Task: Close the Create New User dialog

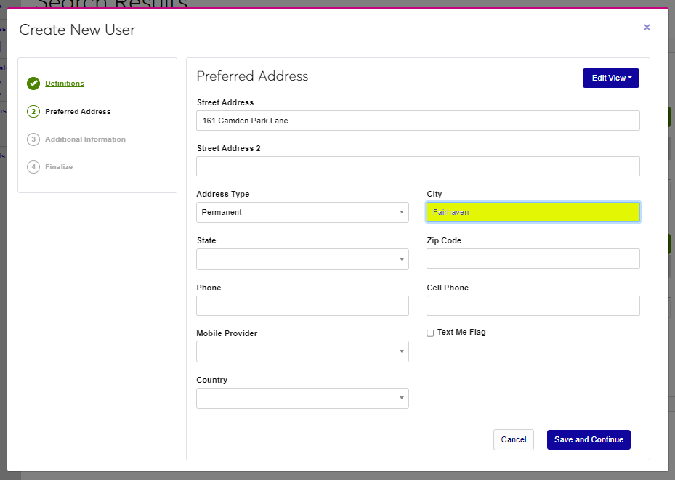Action: 647,28
